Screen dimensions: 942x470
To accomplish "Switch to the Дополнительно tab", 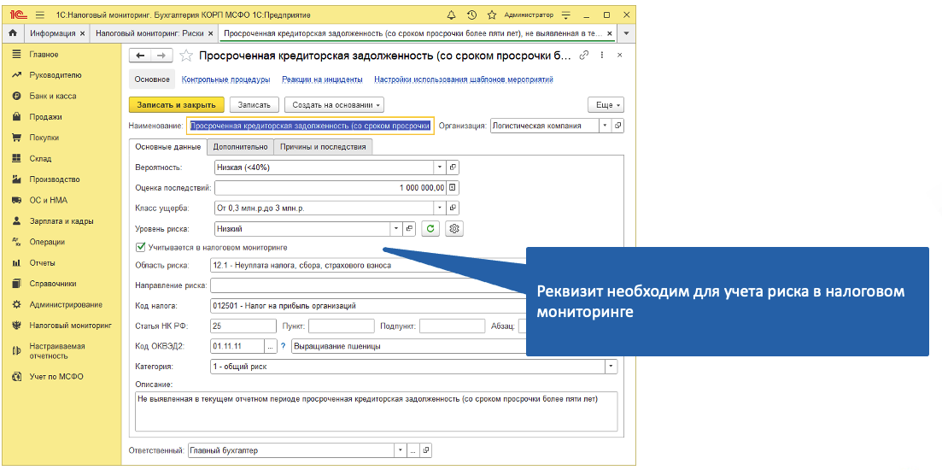I will [241, 147].
